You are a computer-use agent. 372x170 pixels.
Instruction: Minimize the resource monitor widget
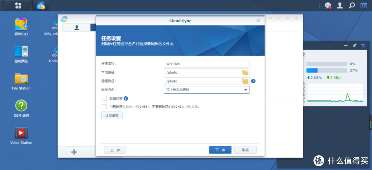tap(346, 45)
